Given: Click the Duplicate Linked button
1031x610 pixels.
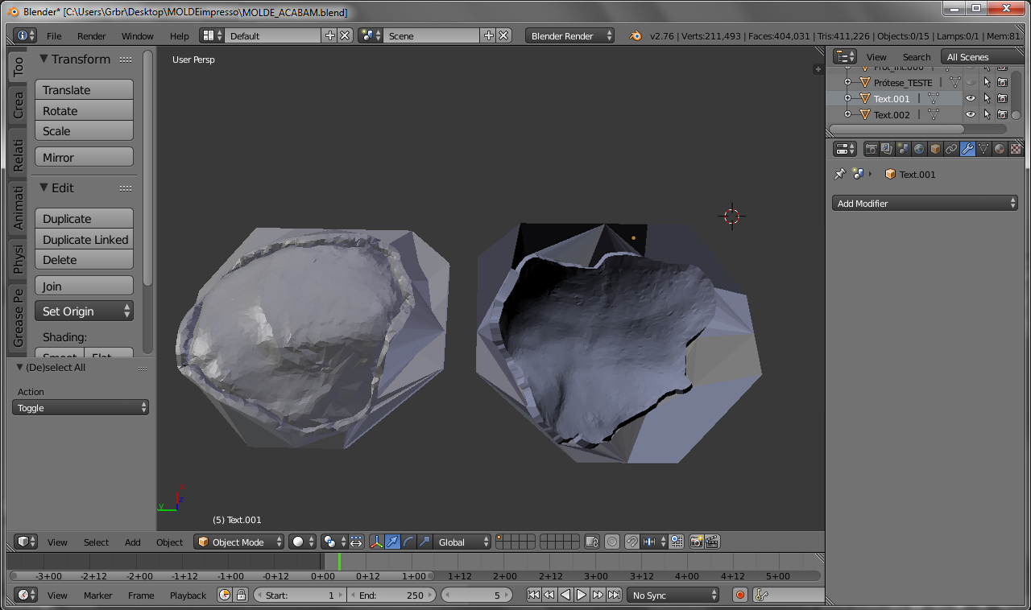Looking at the screenshot, I should 84,240.
